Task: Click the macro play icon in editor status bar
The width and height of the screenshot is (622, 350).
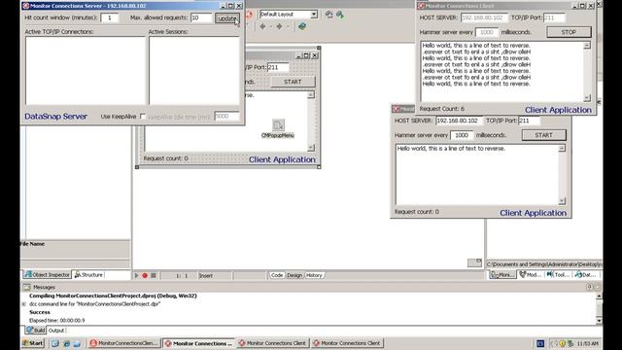Action: pos(136,275)
